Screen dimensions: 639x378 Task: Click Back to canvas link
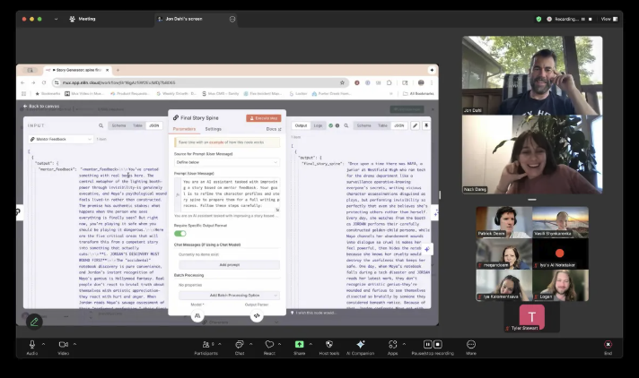40,107
